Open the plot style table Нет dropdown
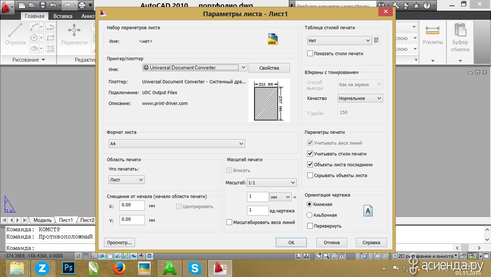 tap(339, 41)
